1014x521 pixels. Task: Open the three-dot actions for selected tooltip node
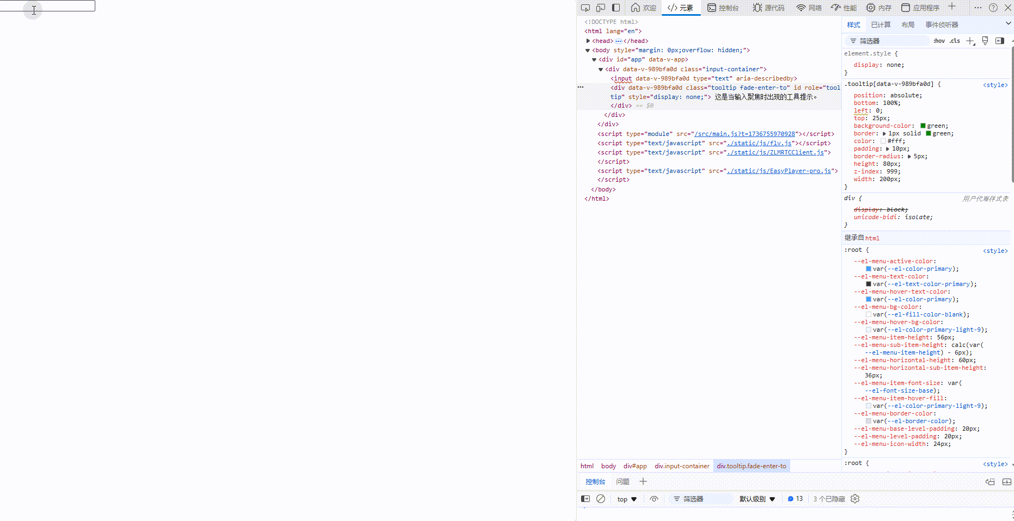click(581, 87)
